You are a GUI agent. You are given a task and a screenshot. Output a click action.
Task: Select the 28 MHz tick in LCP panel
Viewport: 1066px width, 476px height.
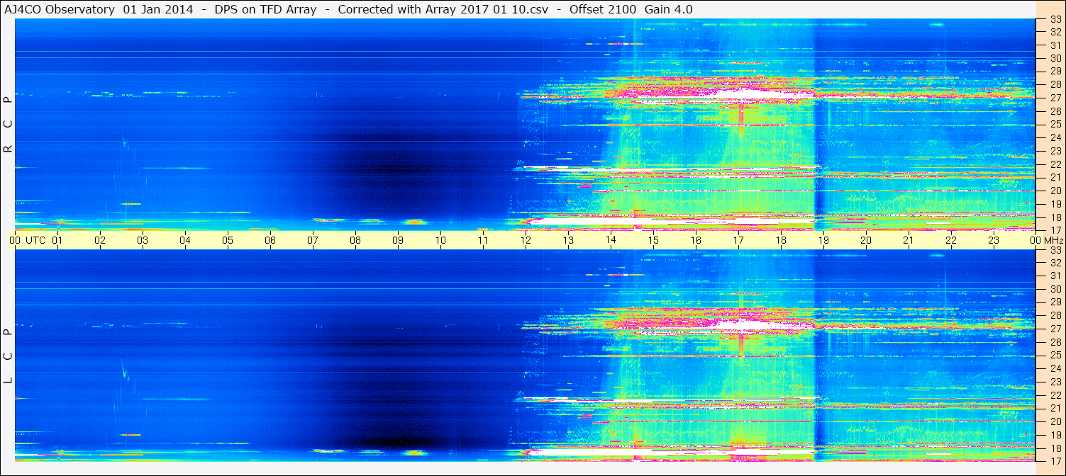click(1055, 315)
